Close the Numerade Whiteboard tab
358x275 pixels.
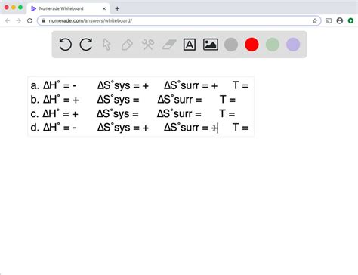pyautogui.click(x=104, y=8)
